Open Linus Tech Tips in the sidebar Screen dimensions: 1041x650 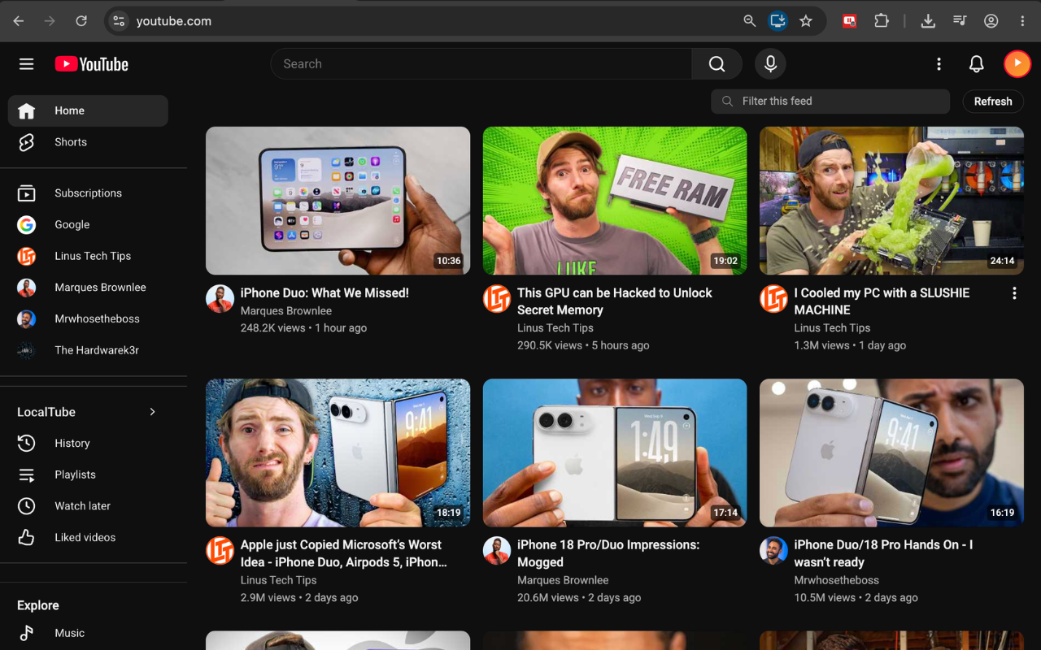88,256
